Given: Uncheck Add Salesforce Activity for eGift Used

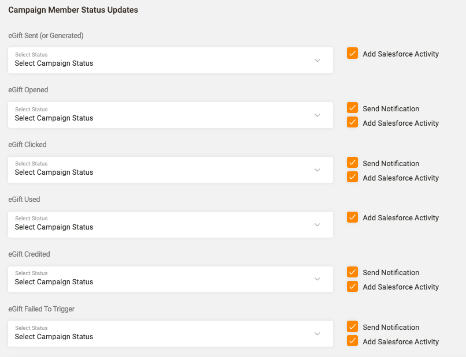Looking at the screenshot, I should point(352,217).
